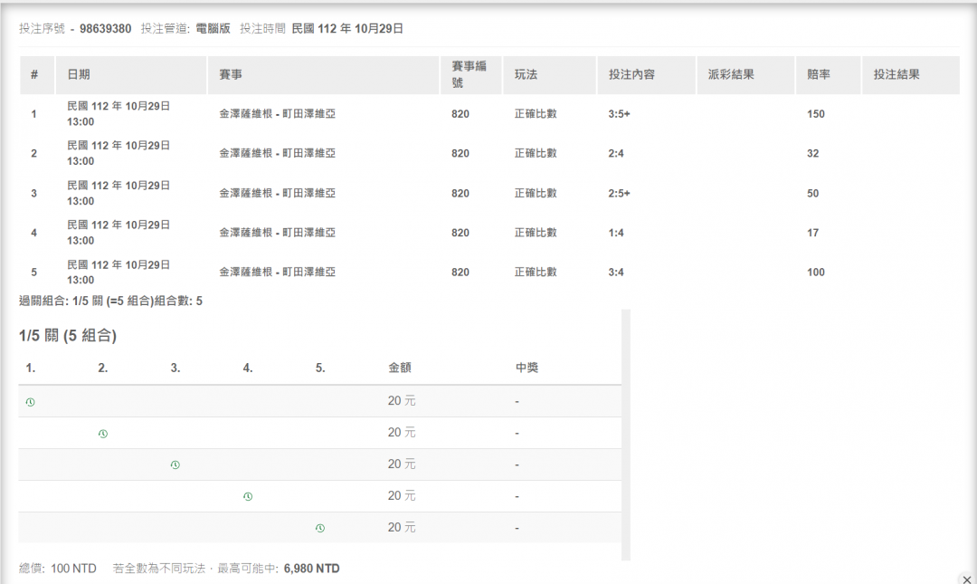Click the pending clock icon under column 1
Viewport: 977px width, 584px height.
coord(31,402)
